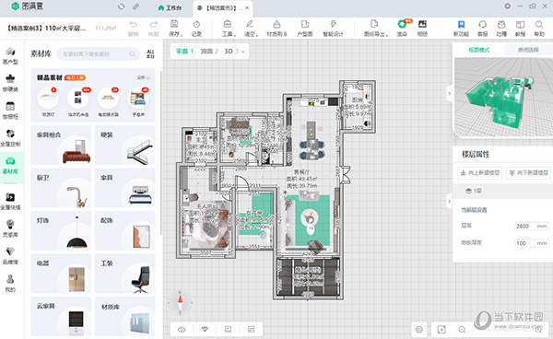
Task: Add a new floor above
Action: (x=479, y=173)
